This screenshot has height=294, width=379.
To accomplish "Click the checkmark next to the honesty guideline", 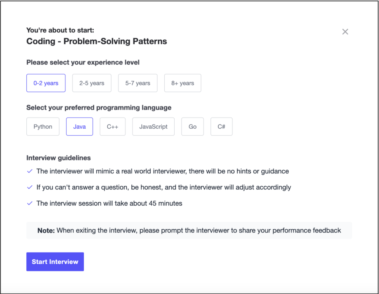I will [30, 187].
